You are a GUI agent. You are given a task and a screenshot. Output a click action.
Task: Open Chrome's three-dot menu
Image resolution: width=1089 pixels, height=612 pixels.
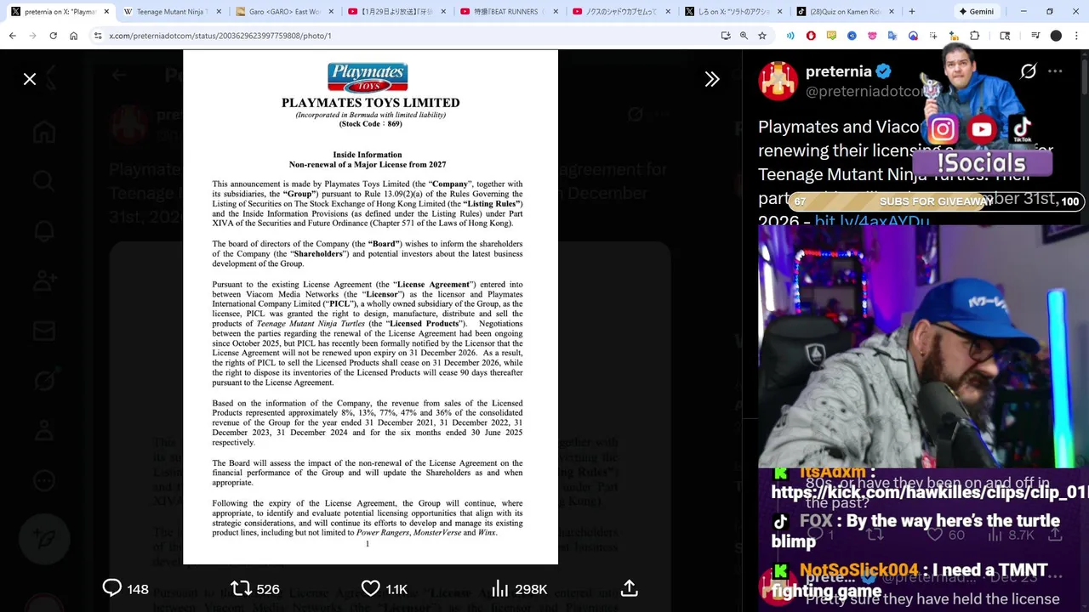click(x=1075, y=36)
